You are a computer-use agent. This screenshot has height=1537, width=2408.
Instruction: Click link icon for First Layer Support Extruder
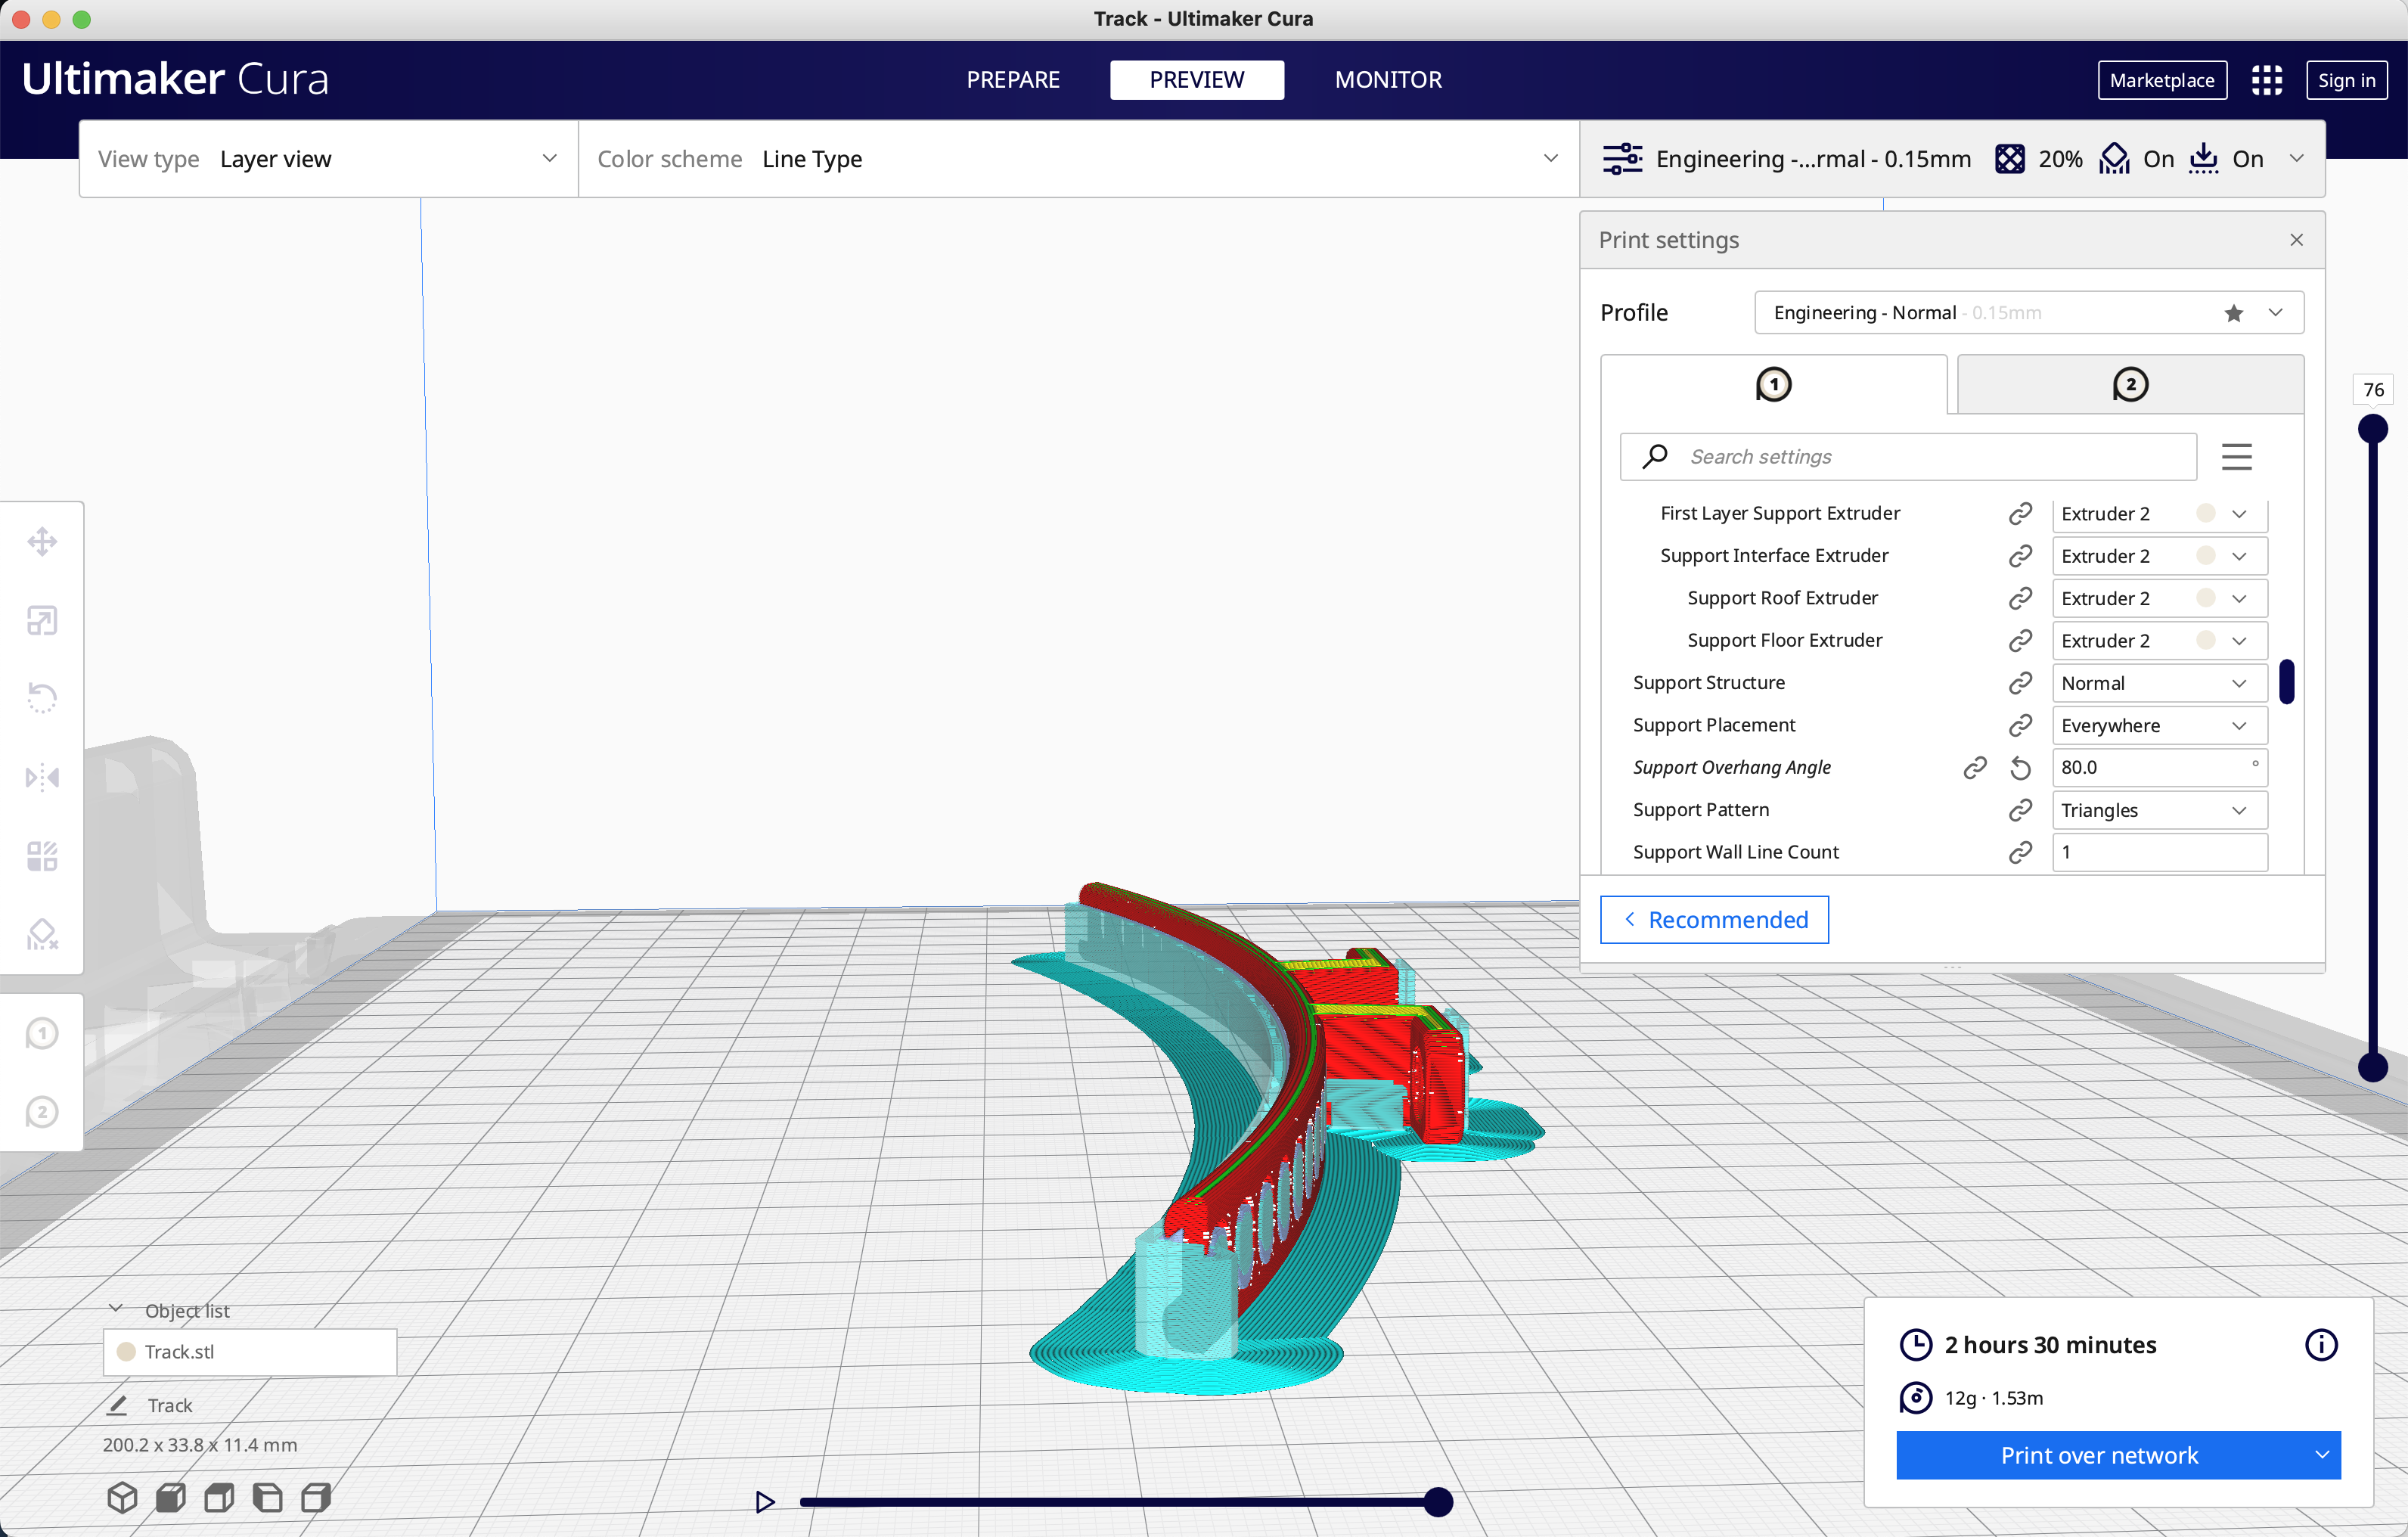[x=2020, y=513]
